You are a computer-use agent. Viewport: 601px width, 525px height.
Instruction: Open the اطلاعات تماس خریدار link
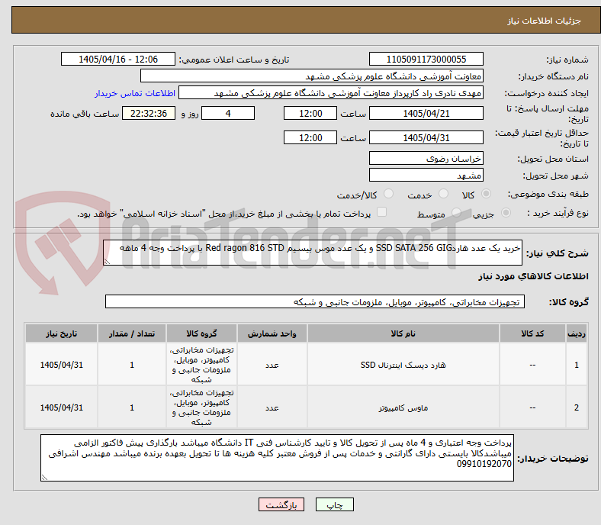(135, 93)
